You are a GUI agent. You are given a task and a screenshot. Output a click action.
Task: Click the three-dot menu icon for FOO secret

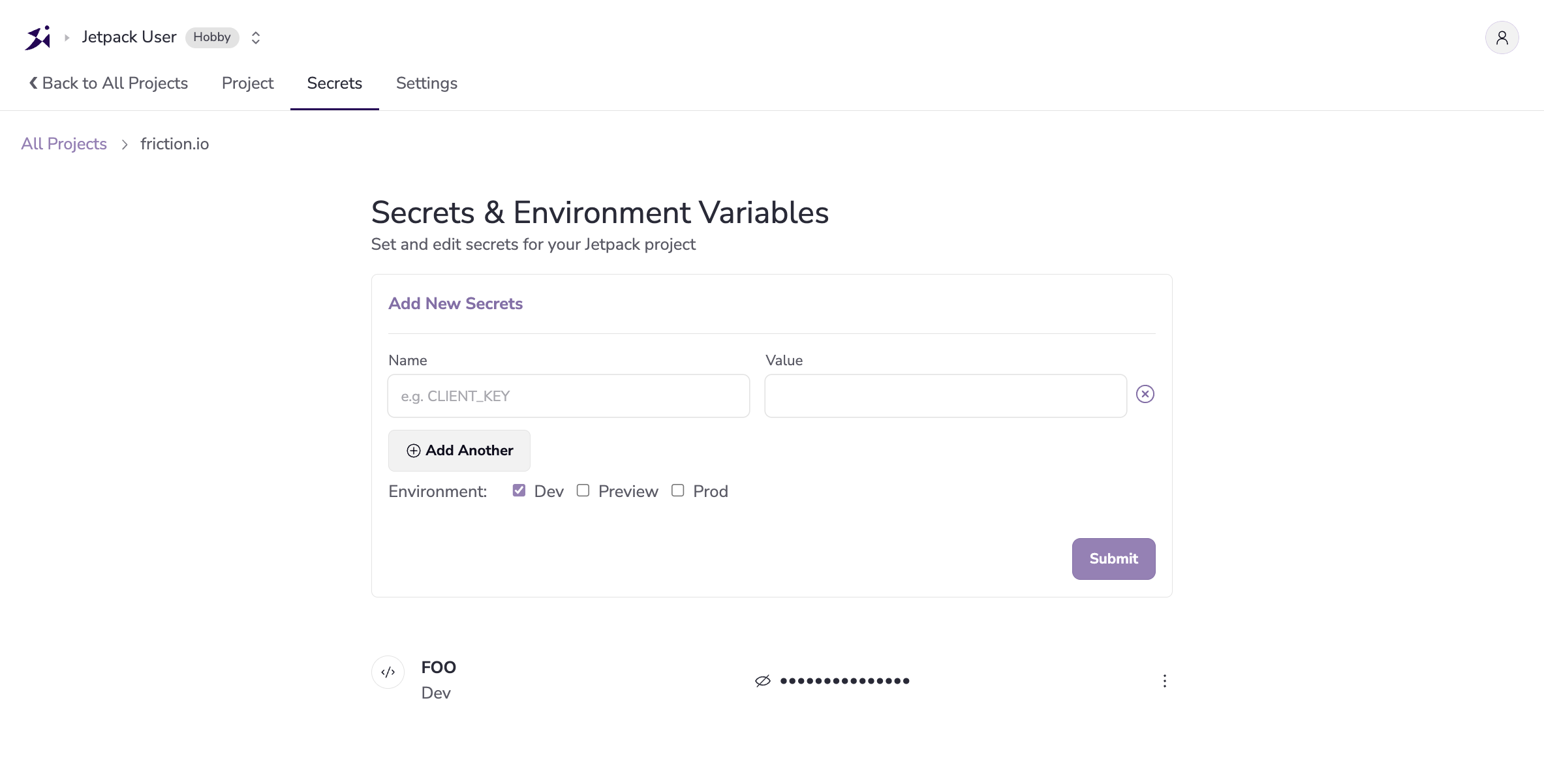(1164, 681)
